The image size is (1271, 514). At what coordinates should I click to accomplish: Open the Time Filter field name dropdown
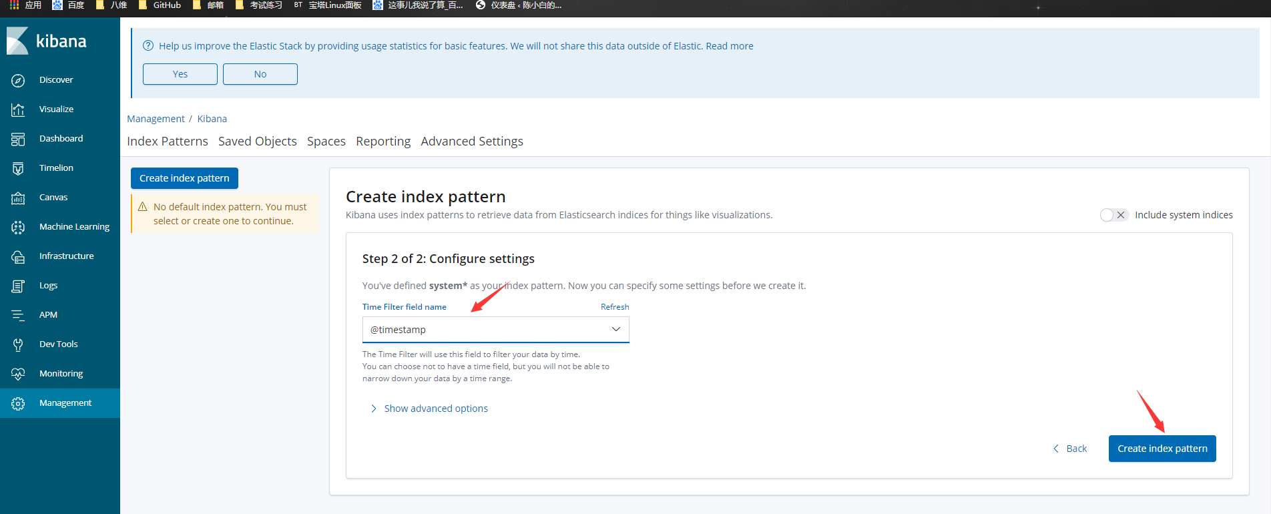pyautogui.click(x=496, y=330)
